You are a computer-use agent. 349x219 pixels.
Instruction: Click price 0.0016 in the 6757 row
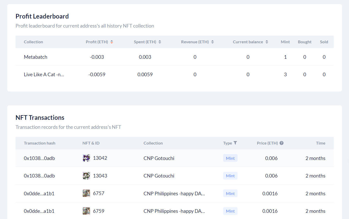[270, 193]
